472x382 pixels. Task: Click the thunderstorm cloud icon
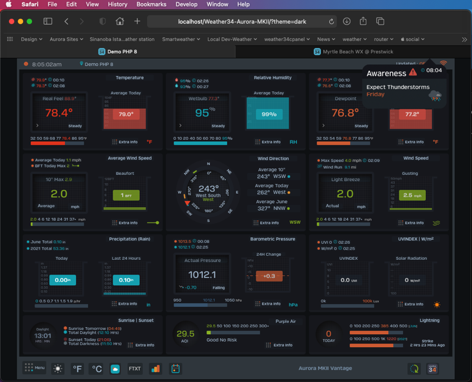point(435,96)
